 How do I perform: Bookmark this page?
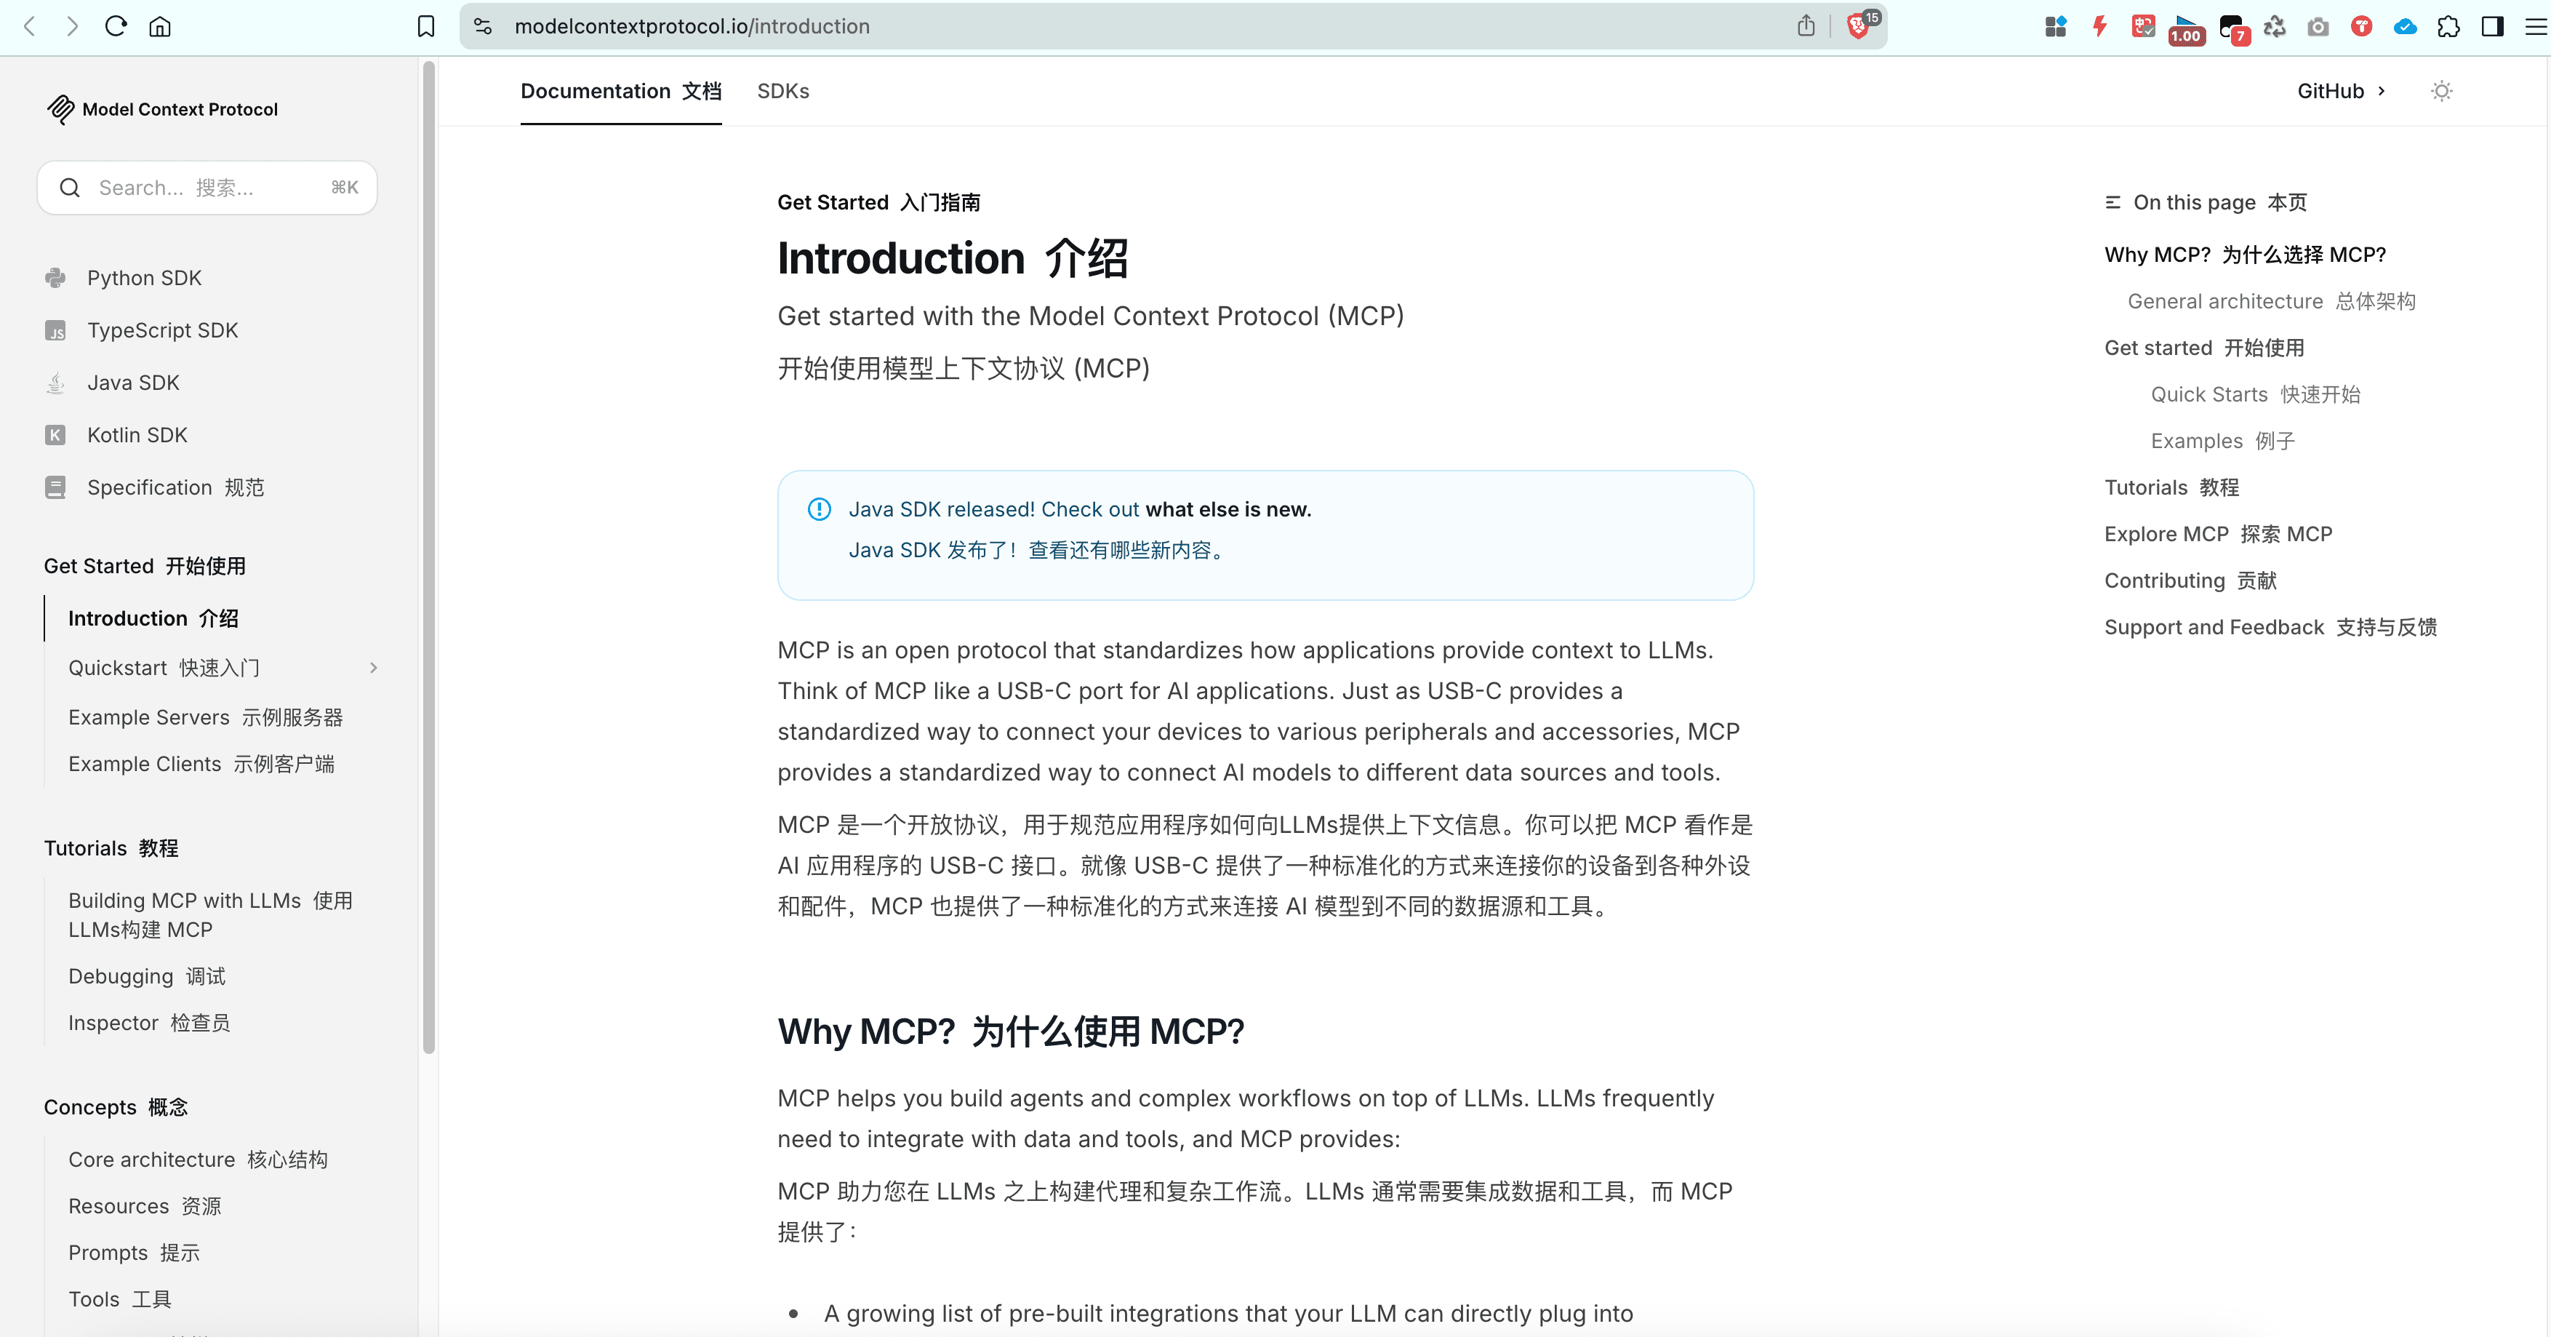coord(426,27)
